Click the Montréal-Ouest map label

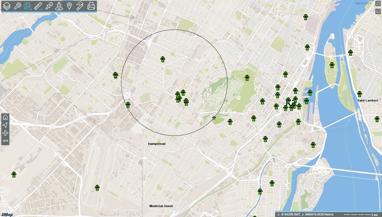[x=161, y=206]
